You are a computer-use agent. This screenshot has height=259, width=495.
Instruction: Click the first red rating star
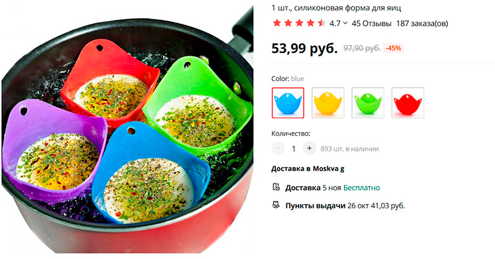pos(277,23)
